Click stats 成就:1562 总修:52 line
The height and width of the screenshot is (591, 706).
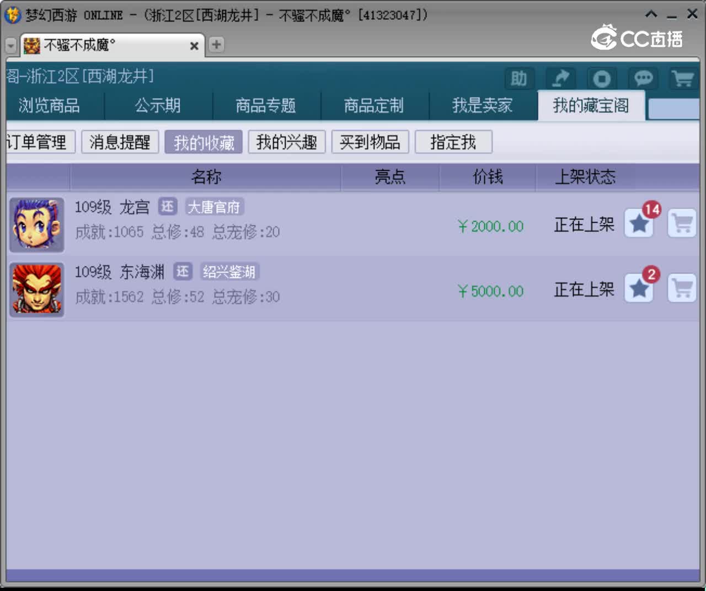(x=178, y=297)
